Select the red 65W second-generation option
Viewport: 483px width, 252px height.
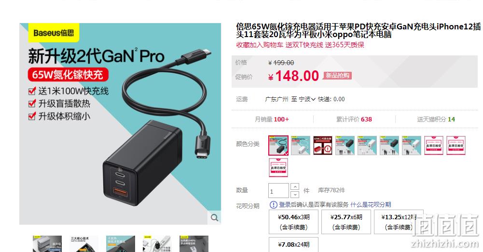[x=323, y=145]
